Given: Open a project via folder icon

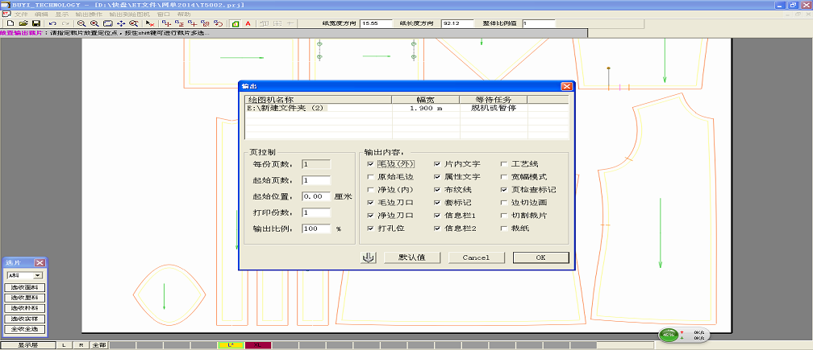Looking at the screenshot, I should tap(23, 24).
